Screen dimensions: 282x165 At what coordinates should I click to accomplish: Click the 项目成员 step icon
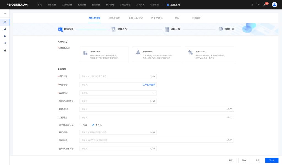(x=113, y=29)
